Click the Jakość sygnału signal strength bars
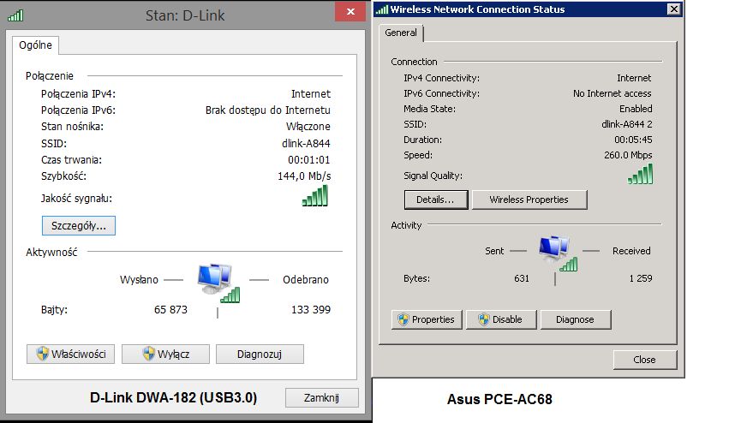The image size is (741, 423). click(x=314, y=196)
